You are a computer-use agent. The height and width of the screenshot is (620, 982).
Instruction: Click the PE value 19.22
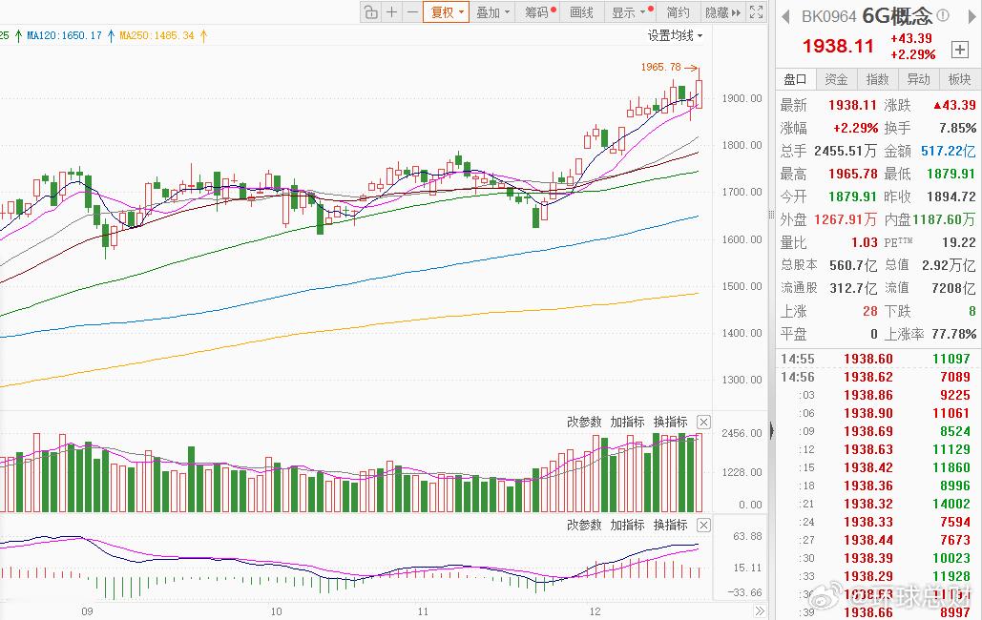point(959,242)
